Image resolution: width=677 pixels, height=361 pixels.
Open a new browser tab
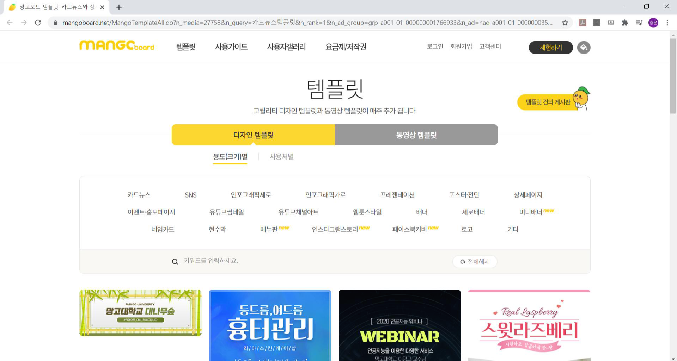[x=119, y=7]
